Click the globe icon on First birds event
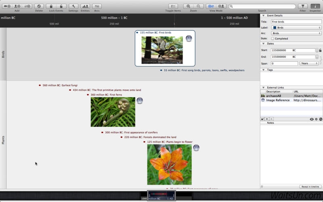This screenshot has width=323, height=202. click(189, 38)
